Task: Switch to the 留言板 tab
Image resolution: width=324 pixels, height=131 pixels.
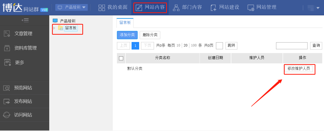Action: [x=125, y=23]
